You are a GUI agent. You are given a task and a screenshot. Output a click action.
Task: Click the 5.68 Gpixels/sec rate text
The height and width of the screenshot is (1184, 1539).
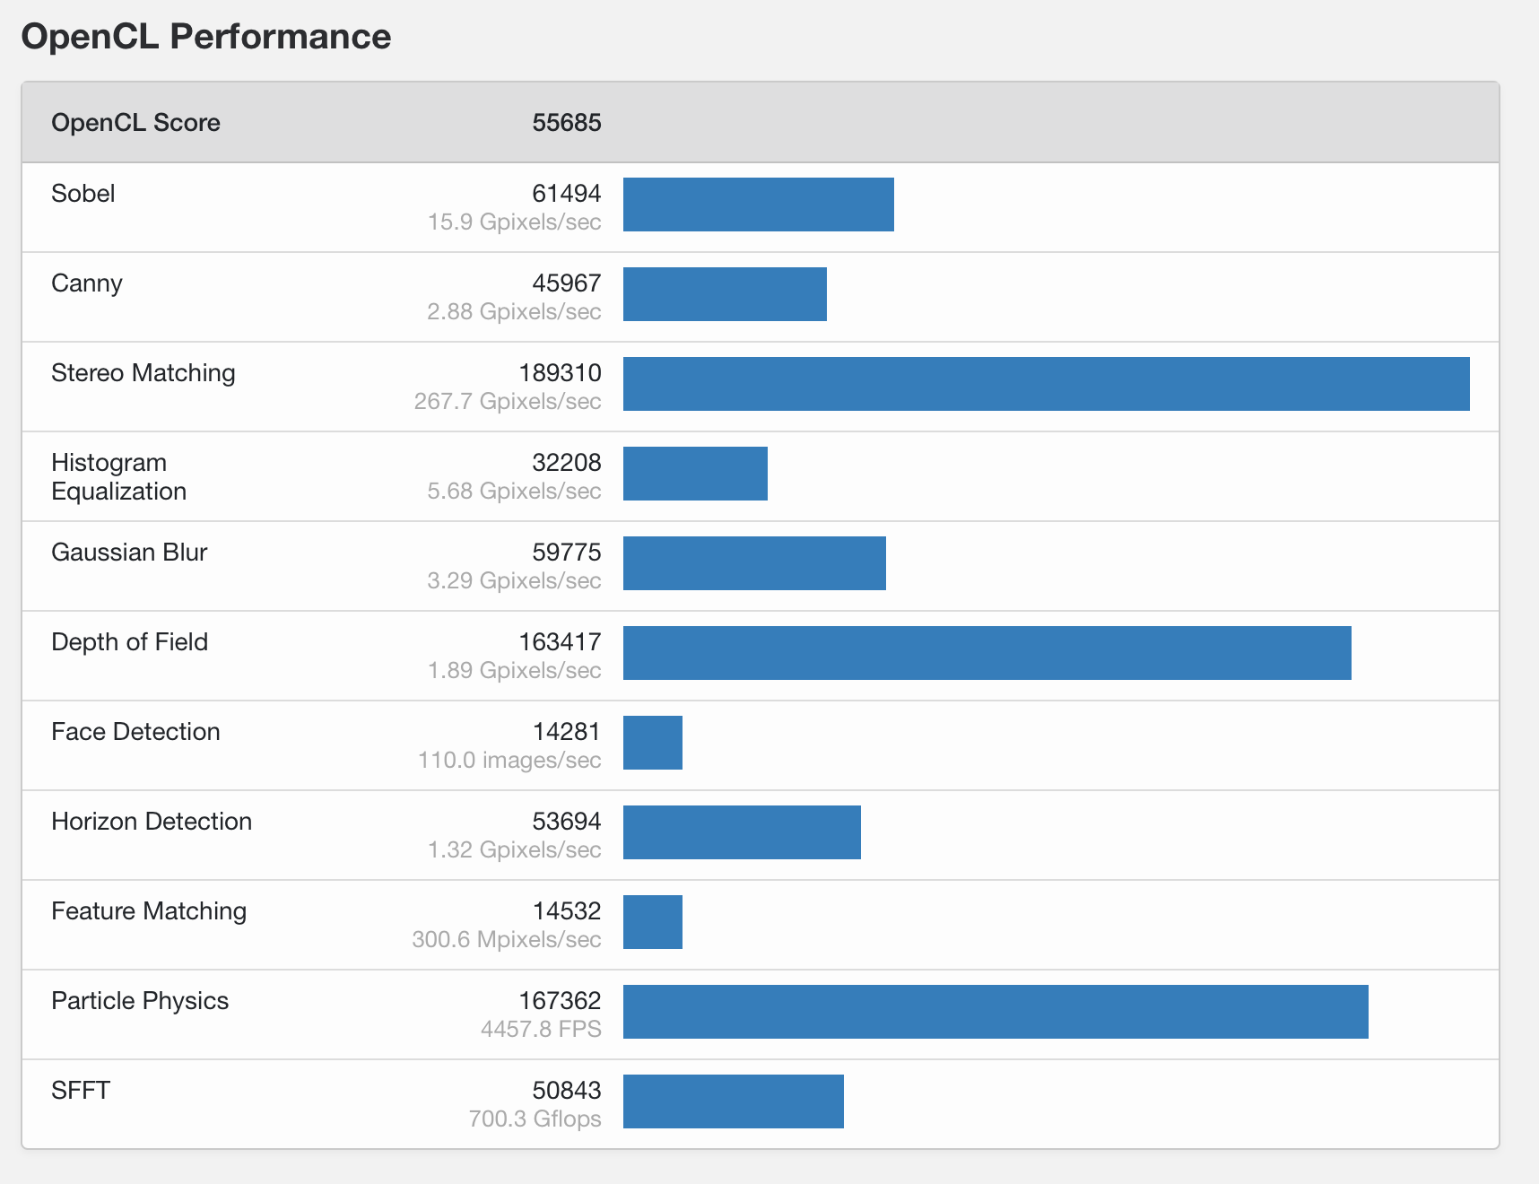(x=514, y=492)
